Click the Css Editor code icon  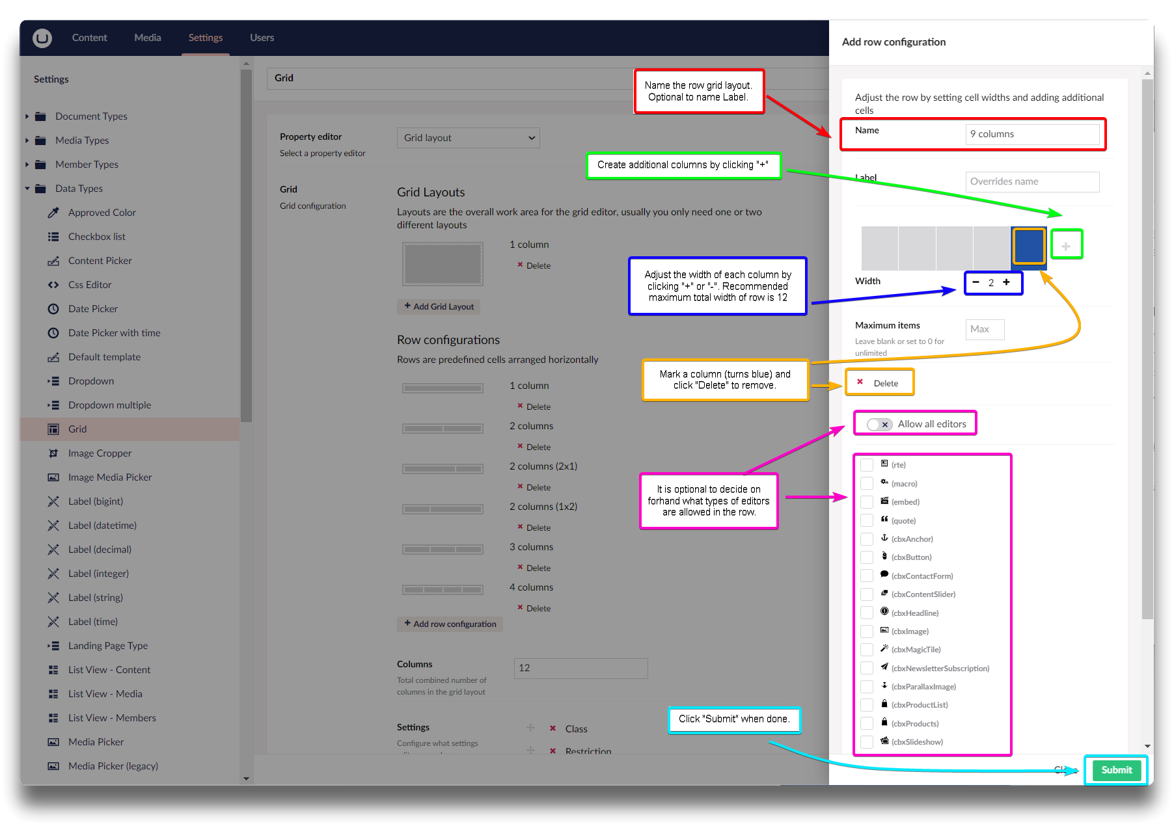pos(53,285)
